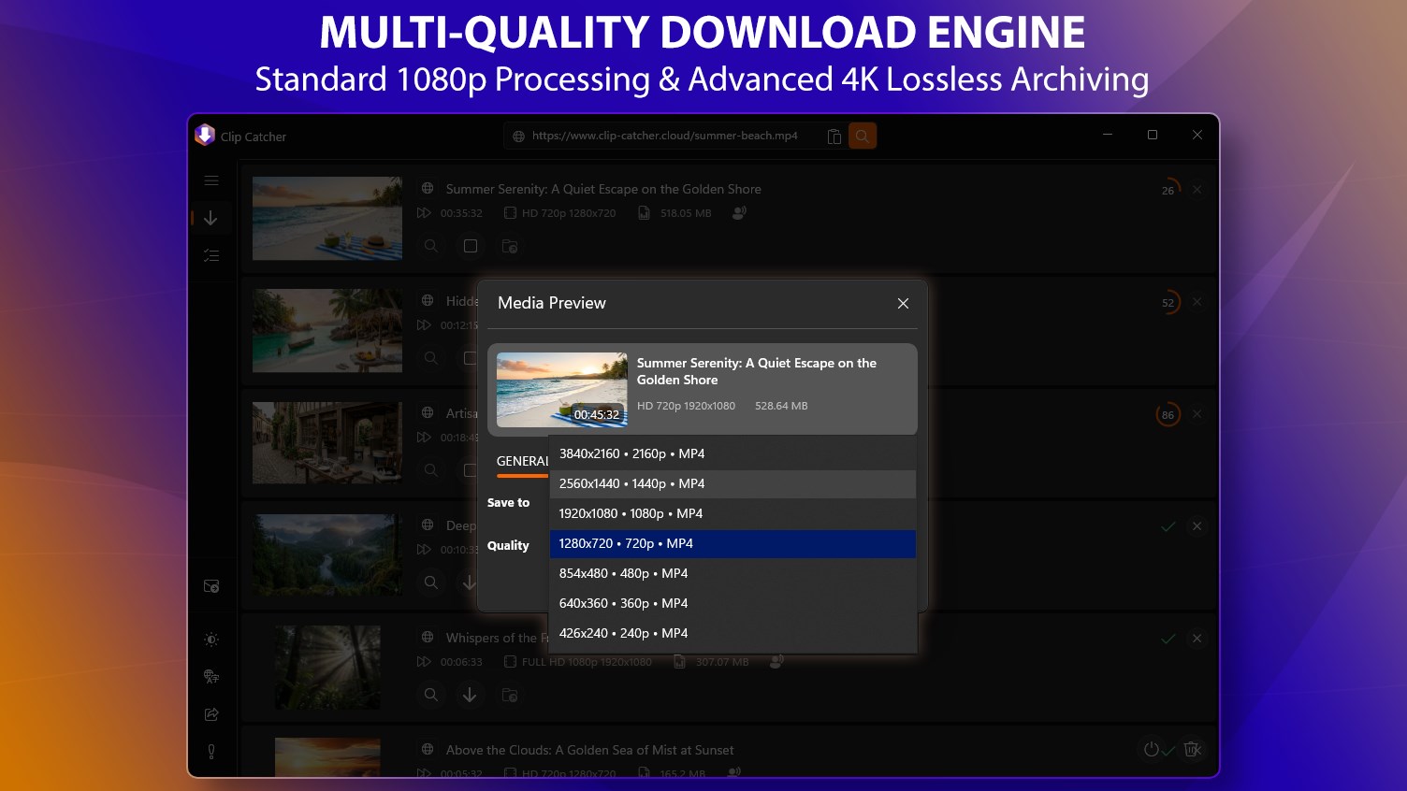1407x791 pixels.
Task: Choose 640x360 360p MP4 quality
Action: pyautogui.click(x=733, y=604)
